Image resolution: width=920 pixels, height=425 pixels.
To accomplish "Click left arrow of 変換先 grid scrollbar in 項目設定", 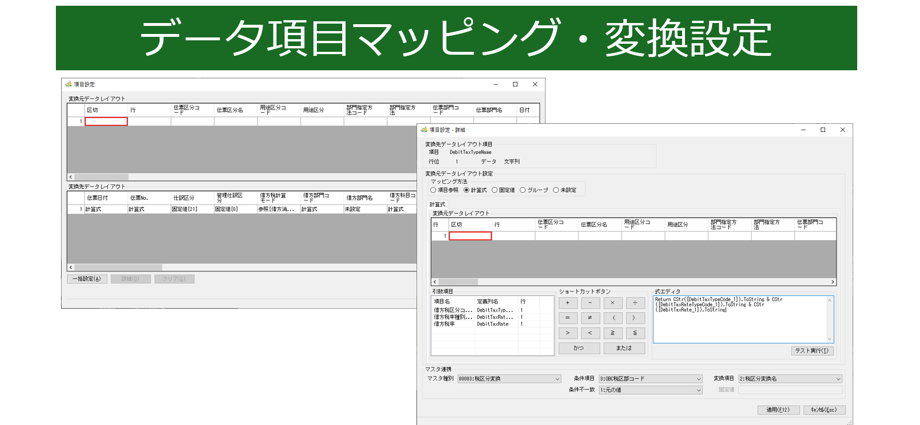I will click(x=71, y=267).
